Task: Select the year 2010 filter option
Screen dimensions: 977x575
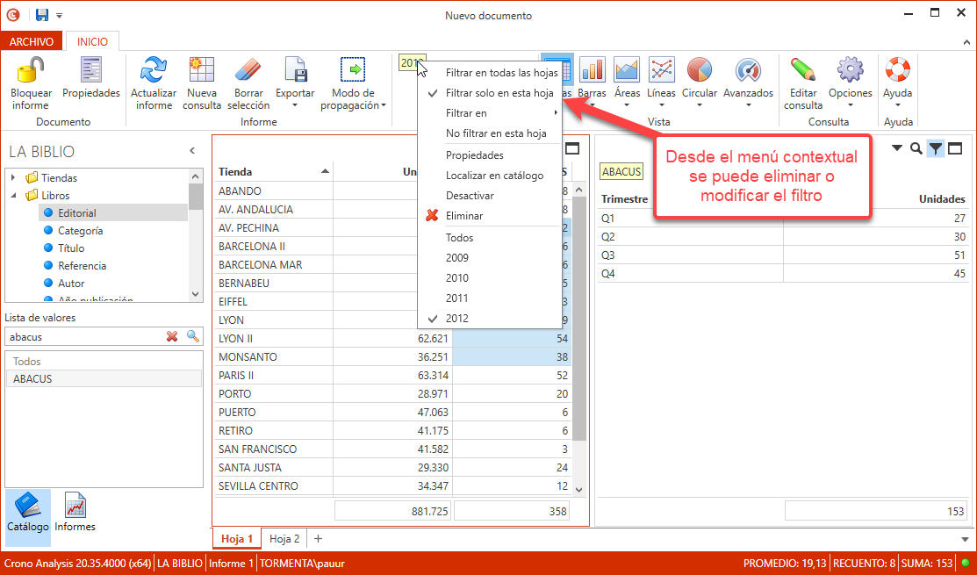Action: 457,278
